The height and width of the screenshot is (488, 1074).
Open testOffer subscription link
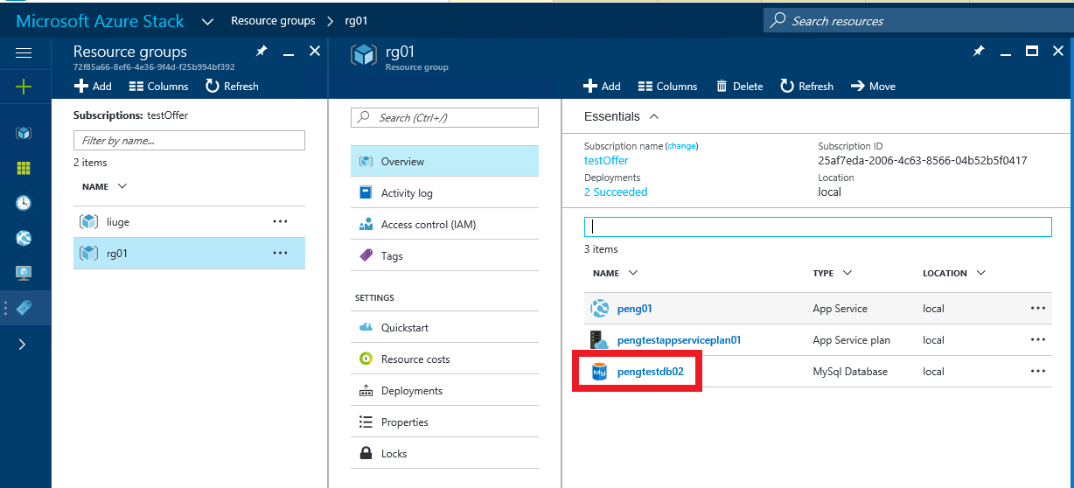tap(606, 160)
